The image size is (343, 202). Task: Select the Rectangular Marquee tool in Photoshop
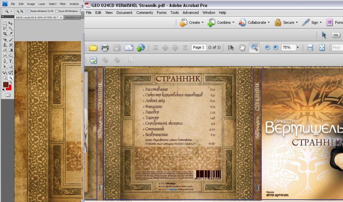coord(5,23)
